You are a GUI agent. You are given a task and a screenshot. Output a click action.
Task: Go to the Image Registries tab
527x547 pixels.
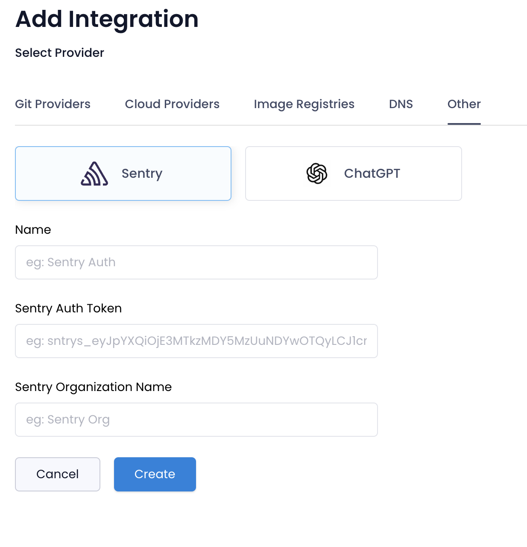(x=304, y=104)
